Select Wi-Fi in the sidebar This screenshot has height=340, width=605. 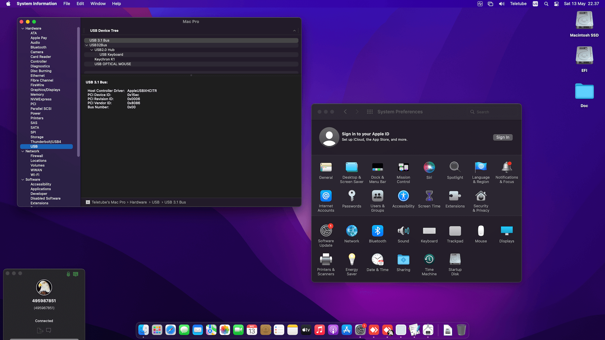click(x=35, y=175)
